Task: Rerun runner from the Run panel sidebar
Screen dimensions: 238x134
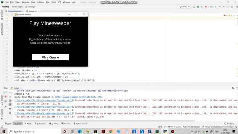Action: click(x=6, y=92)
